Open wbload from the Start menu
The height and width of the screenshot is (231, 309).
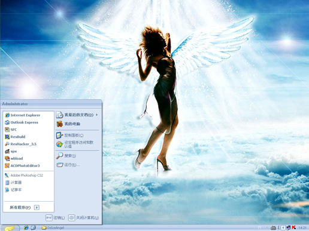point(29,159)
